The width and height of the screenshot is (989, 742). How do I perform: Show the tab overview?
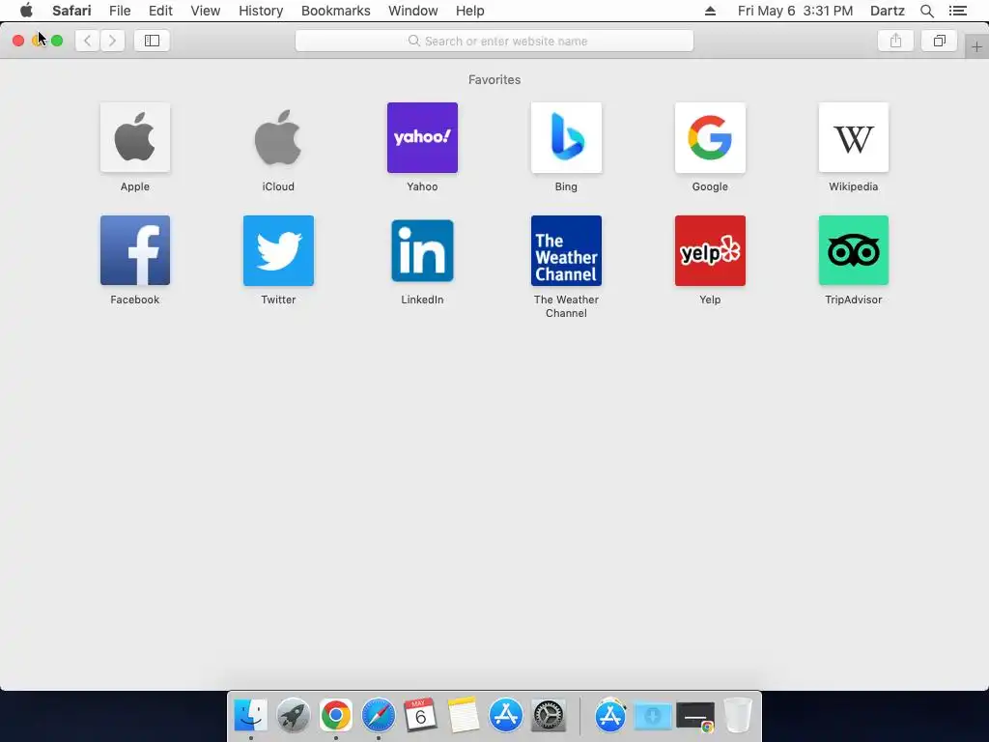click(939, 41)
